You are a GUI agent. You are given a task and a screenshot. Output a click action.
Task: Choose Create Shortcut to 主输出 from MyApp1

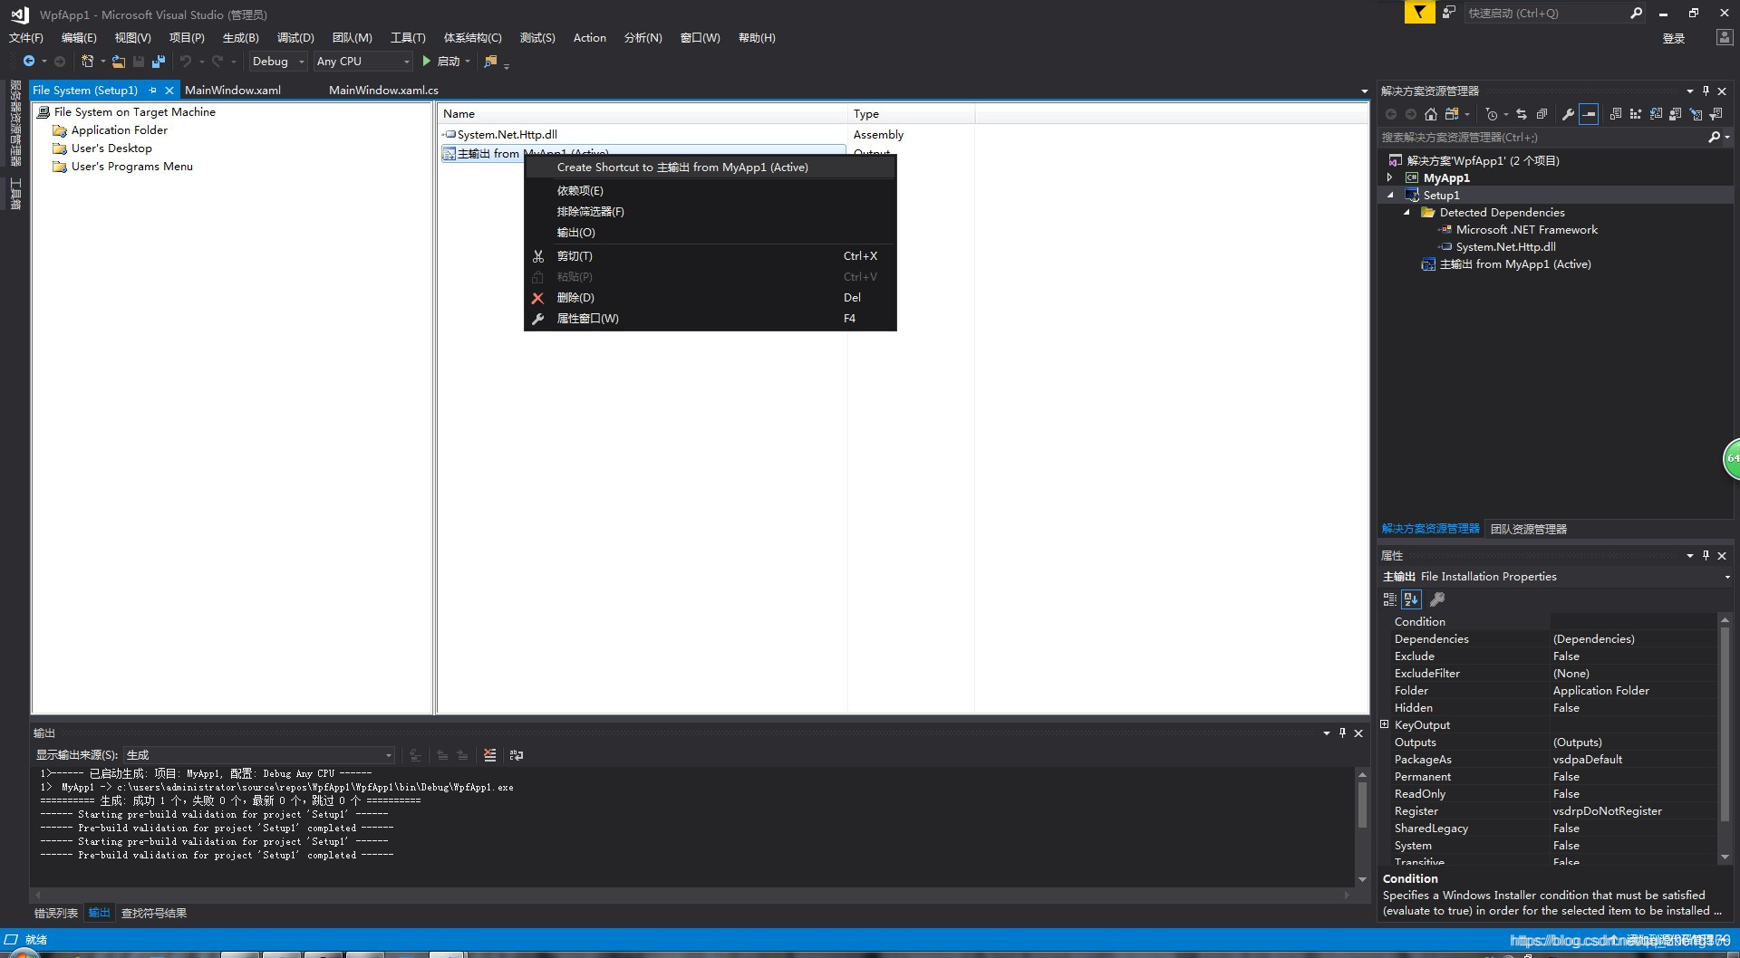(x=710, y=168)
